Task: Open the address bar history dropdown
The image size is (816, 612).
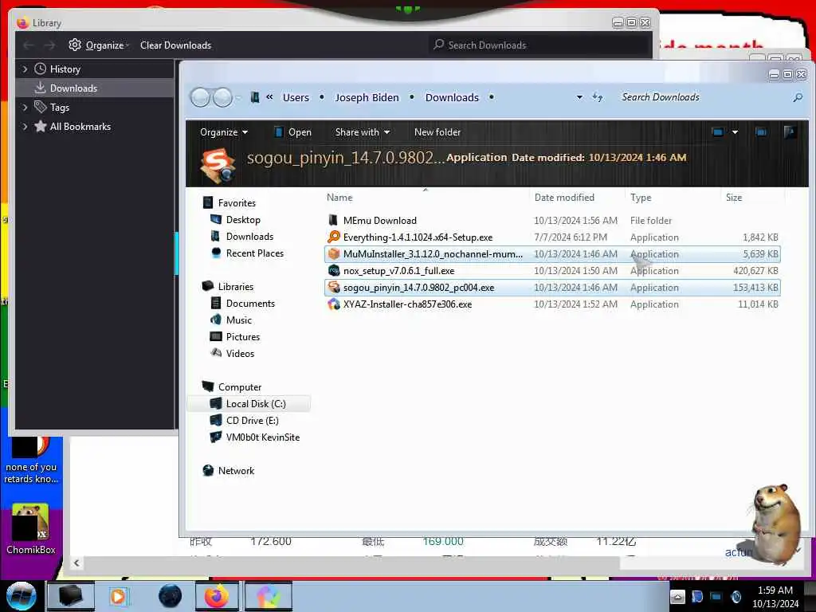Action: [x=579, y=97]
